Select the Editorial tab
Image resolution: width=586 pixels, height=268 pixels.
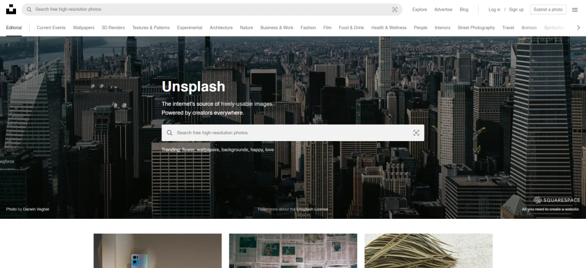14,27
